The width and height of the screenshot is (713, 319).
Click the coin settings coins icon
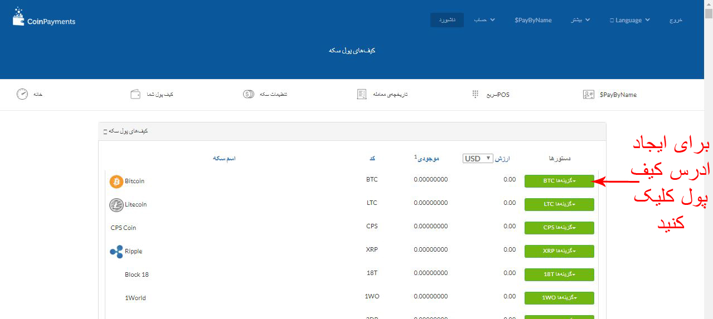(249, 94)
